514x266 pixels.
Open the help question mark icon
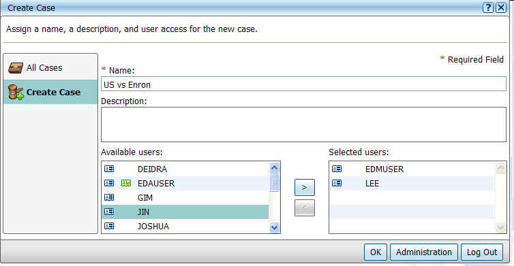point(488,7)
